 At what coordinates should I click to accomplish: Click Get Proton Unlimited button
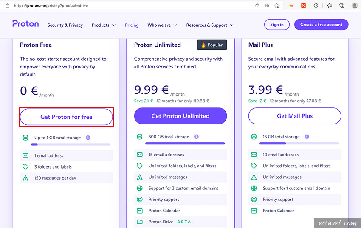(180, 116)
